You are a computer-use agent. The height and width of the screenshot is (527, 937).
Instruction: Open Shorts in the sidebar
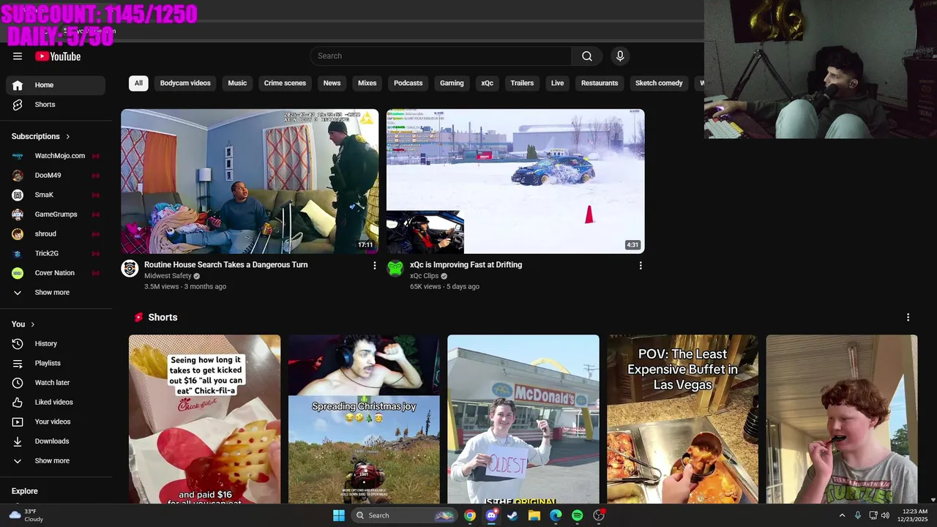[56, 105]
